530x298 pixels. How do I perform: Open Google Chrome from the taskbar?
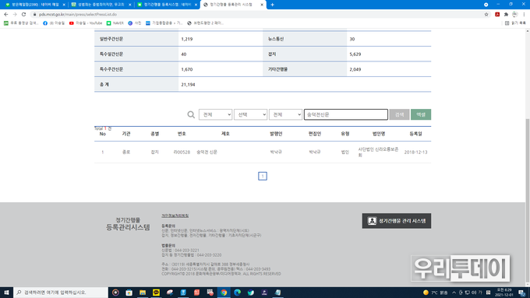coord(224,293)
